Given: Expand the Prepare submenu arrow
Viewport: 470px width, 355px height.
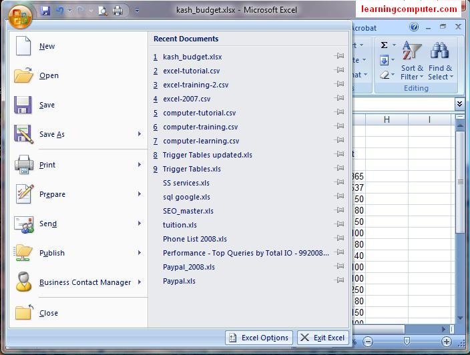Looking at the screenshot, I should pos(140,194).
